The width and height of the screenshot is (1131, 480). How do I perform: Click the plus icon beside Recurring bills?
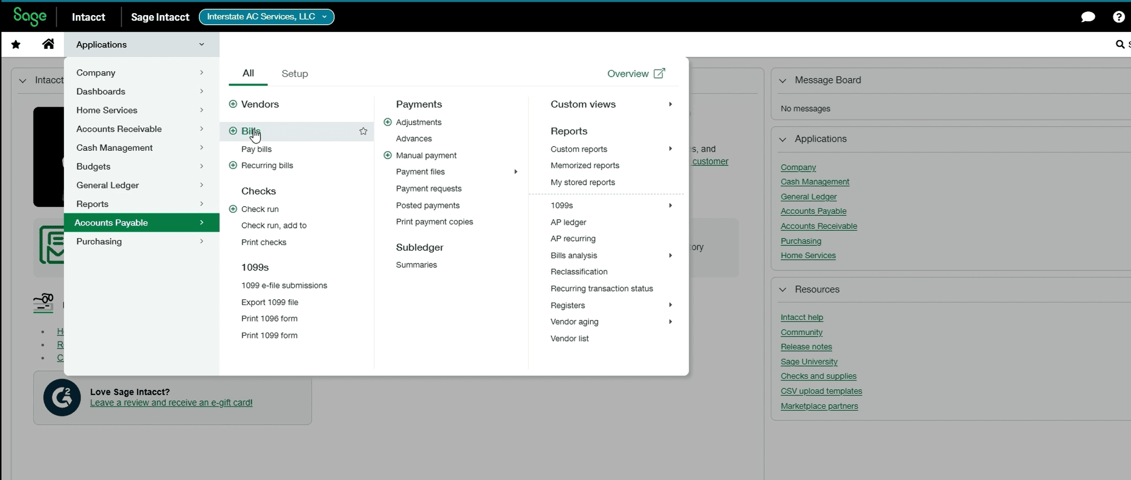click(x=233, y=165)
